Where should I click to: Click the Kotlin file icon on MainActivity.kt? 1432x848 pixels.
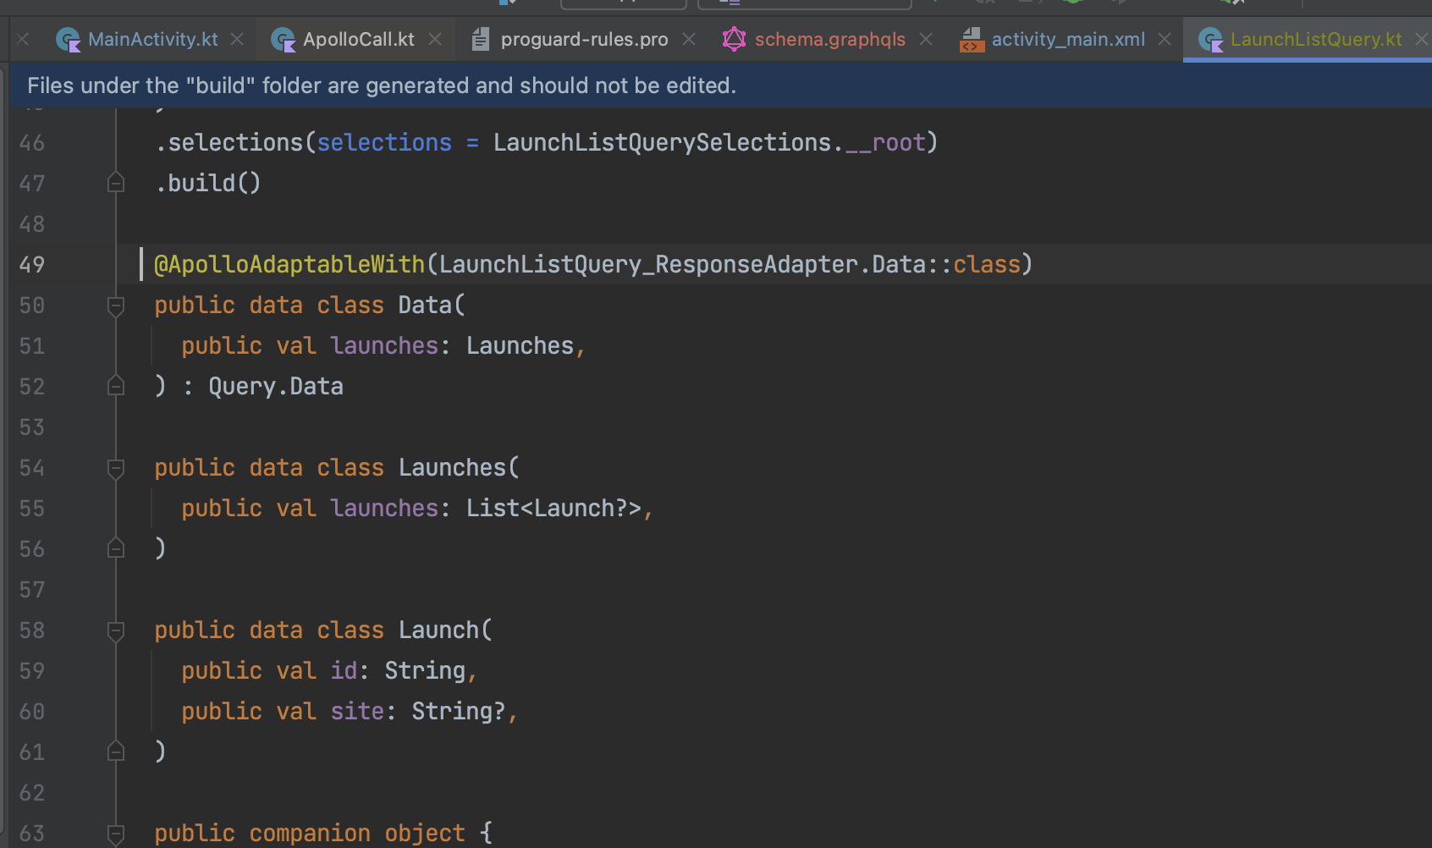(x=68, y=39)
